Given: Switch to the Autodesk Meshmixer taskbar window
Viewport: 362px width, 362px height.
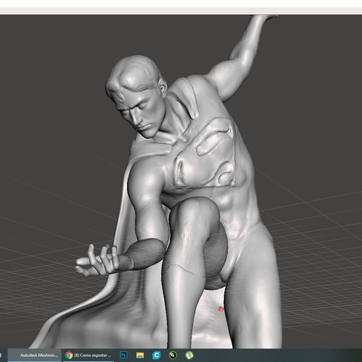Looking at the screenshot, I should click(x=34, y=355).
